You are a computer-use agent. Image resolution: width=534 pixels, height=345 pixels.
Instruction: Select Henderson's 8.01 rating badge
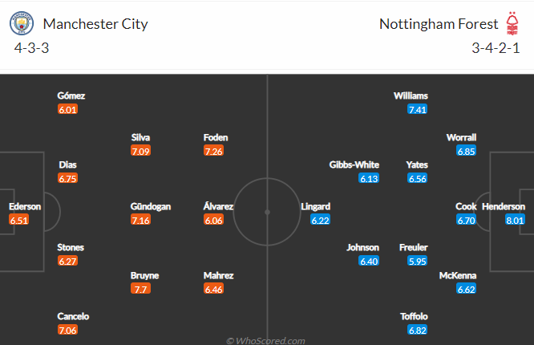tap(515, 220)
